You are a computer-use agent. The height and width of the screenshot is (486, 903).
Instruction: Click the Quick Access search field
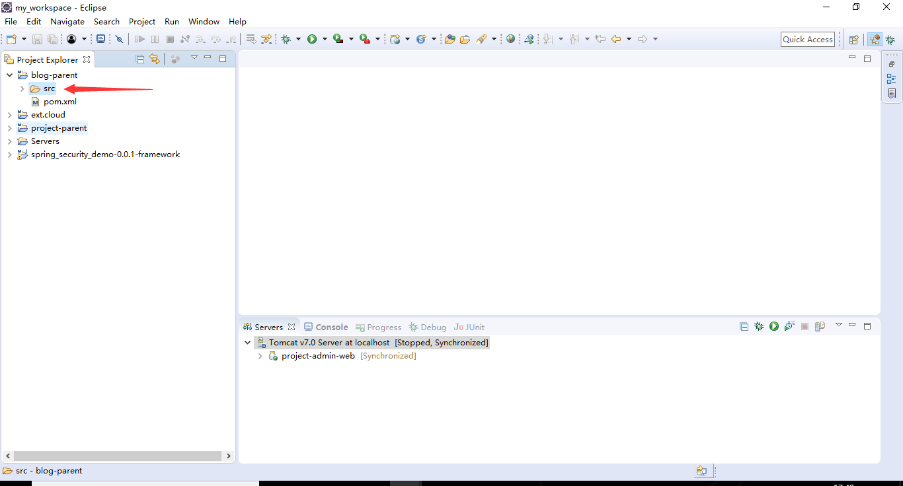(808, 39)
